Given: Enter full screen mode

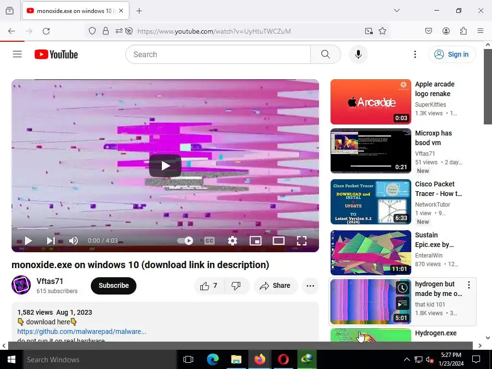Looking at the screenshot, I should (x=302, y=241).
